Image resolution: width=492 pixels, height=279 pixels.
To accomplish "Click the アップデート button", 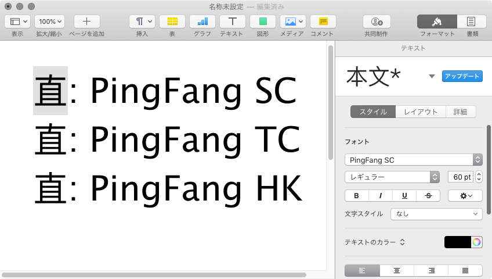I will tap(462, 76).
